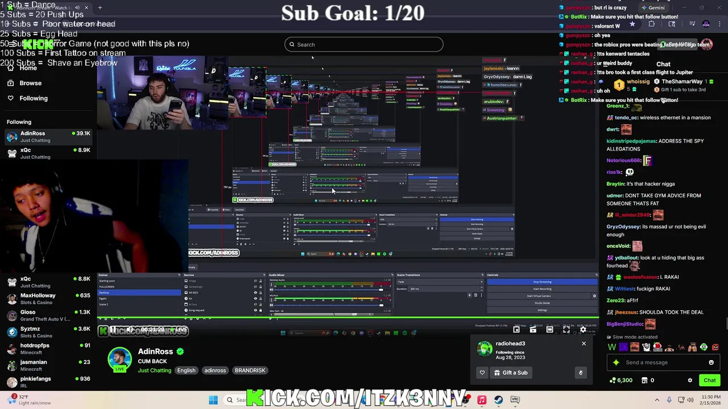Click the Gift a Sub button
This screenshot has width=728, height=409.
pos(511,373)
